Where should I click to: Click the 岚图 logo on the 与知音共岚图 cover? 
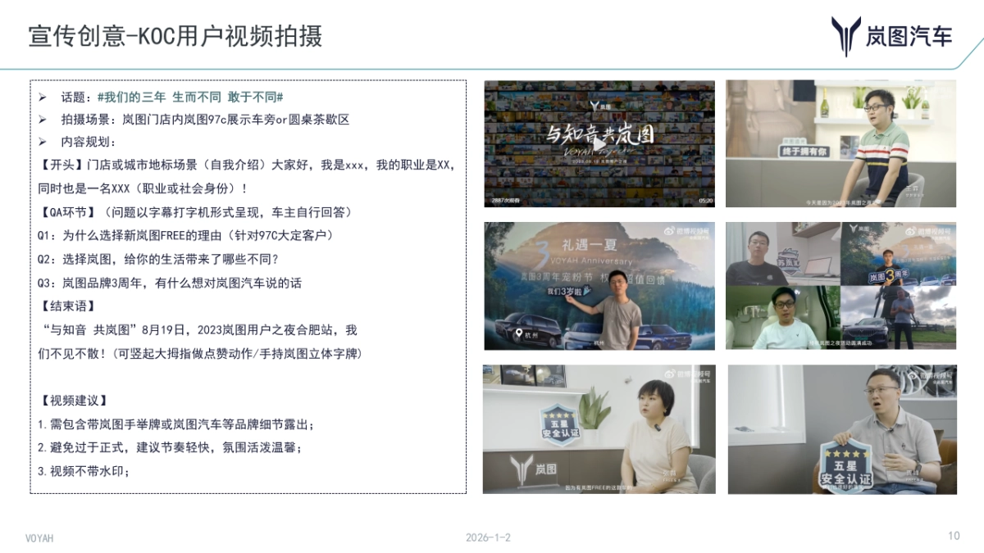click(x=596, y=107)
